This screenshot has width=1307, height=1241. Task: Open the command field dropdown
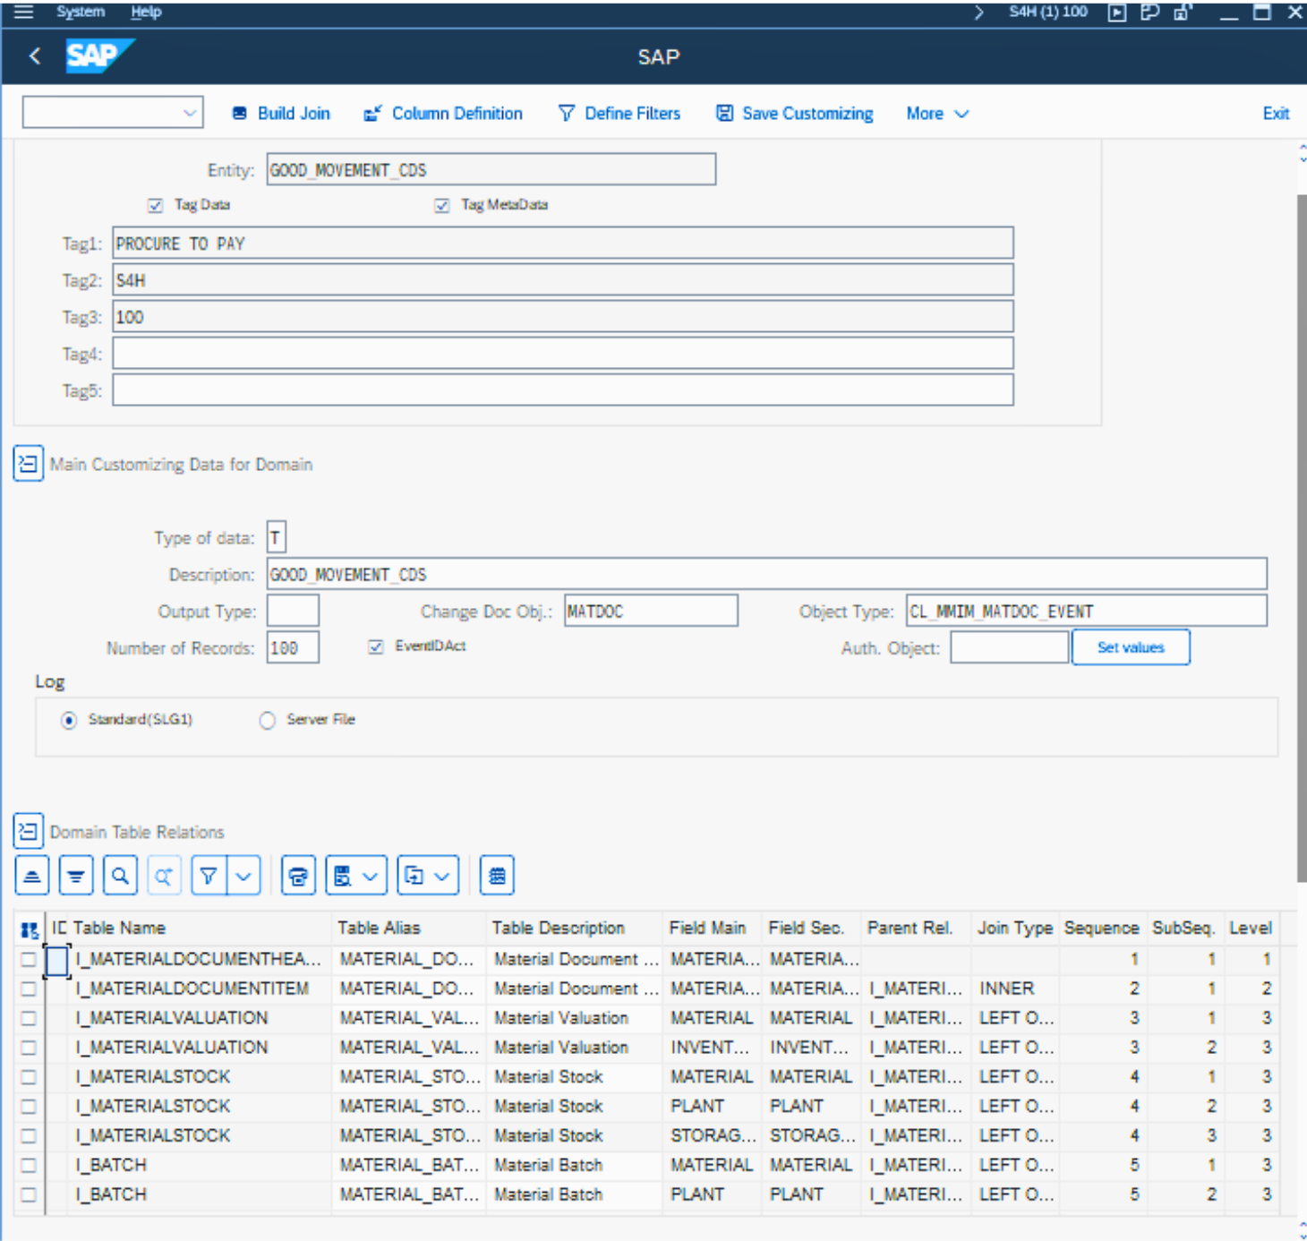pos(189,113)
